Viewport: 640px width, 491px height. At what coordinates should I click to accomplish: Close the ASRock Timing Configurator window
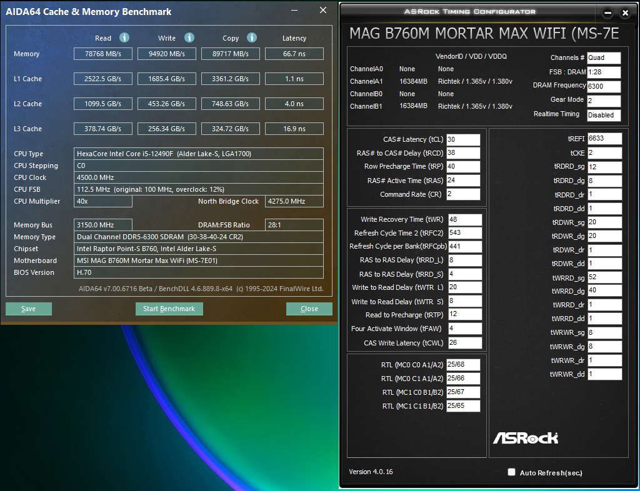(x=625, y=13)
